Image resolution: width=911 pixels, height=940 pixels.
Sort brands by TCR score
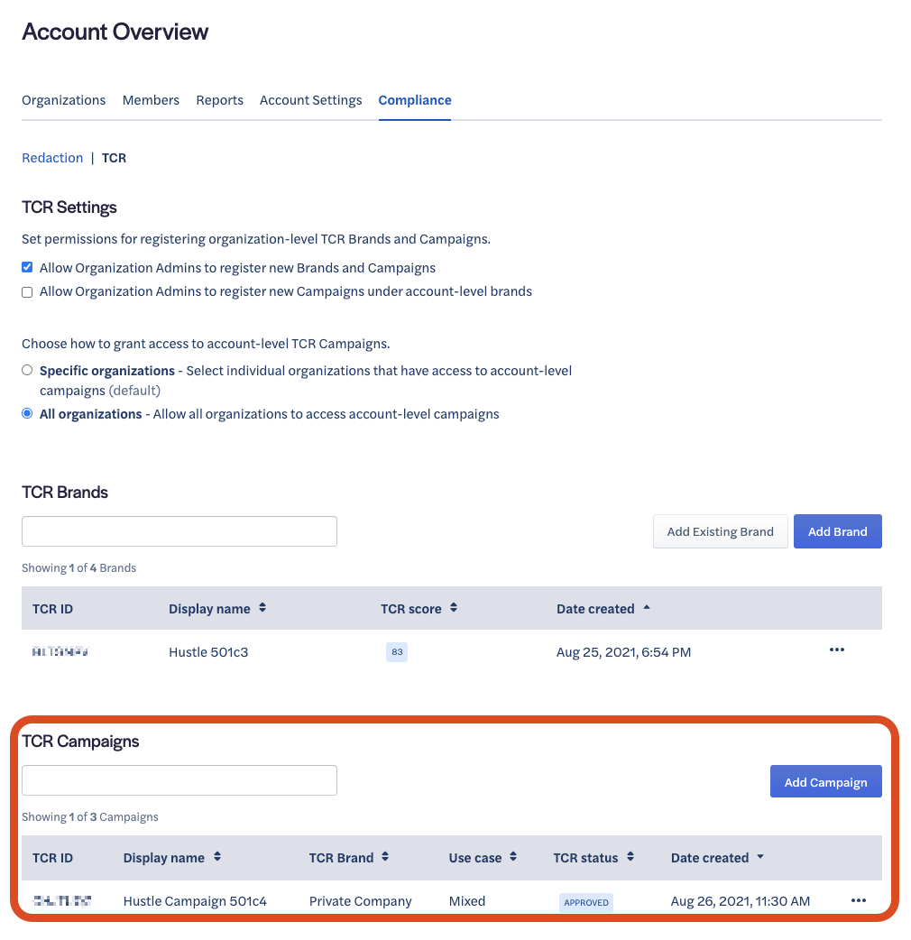click(454, 608)
